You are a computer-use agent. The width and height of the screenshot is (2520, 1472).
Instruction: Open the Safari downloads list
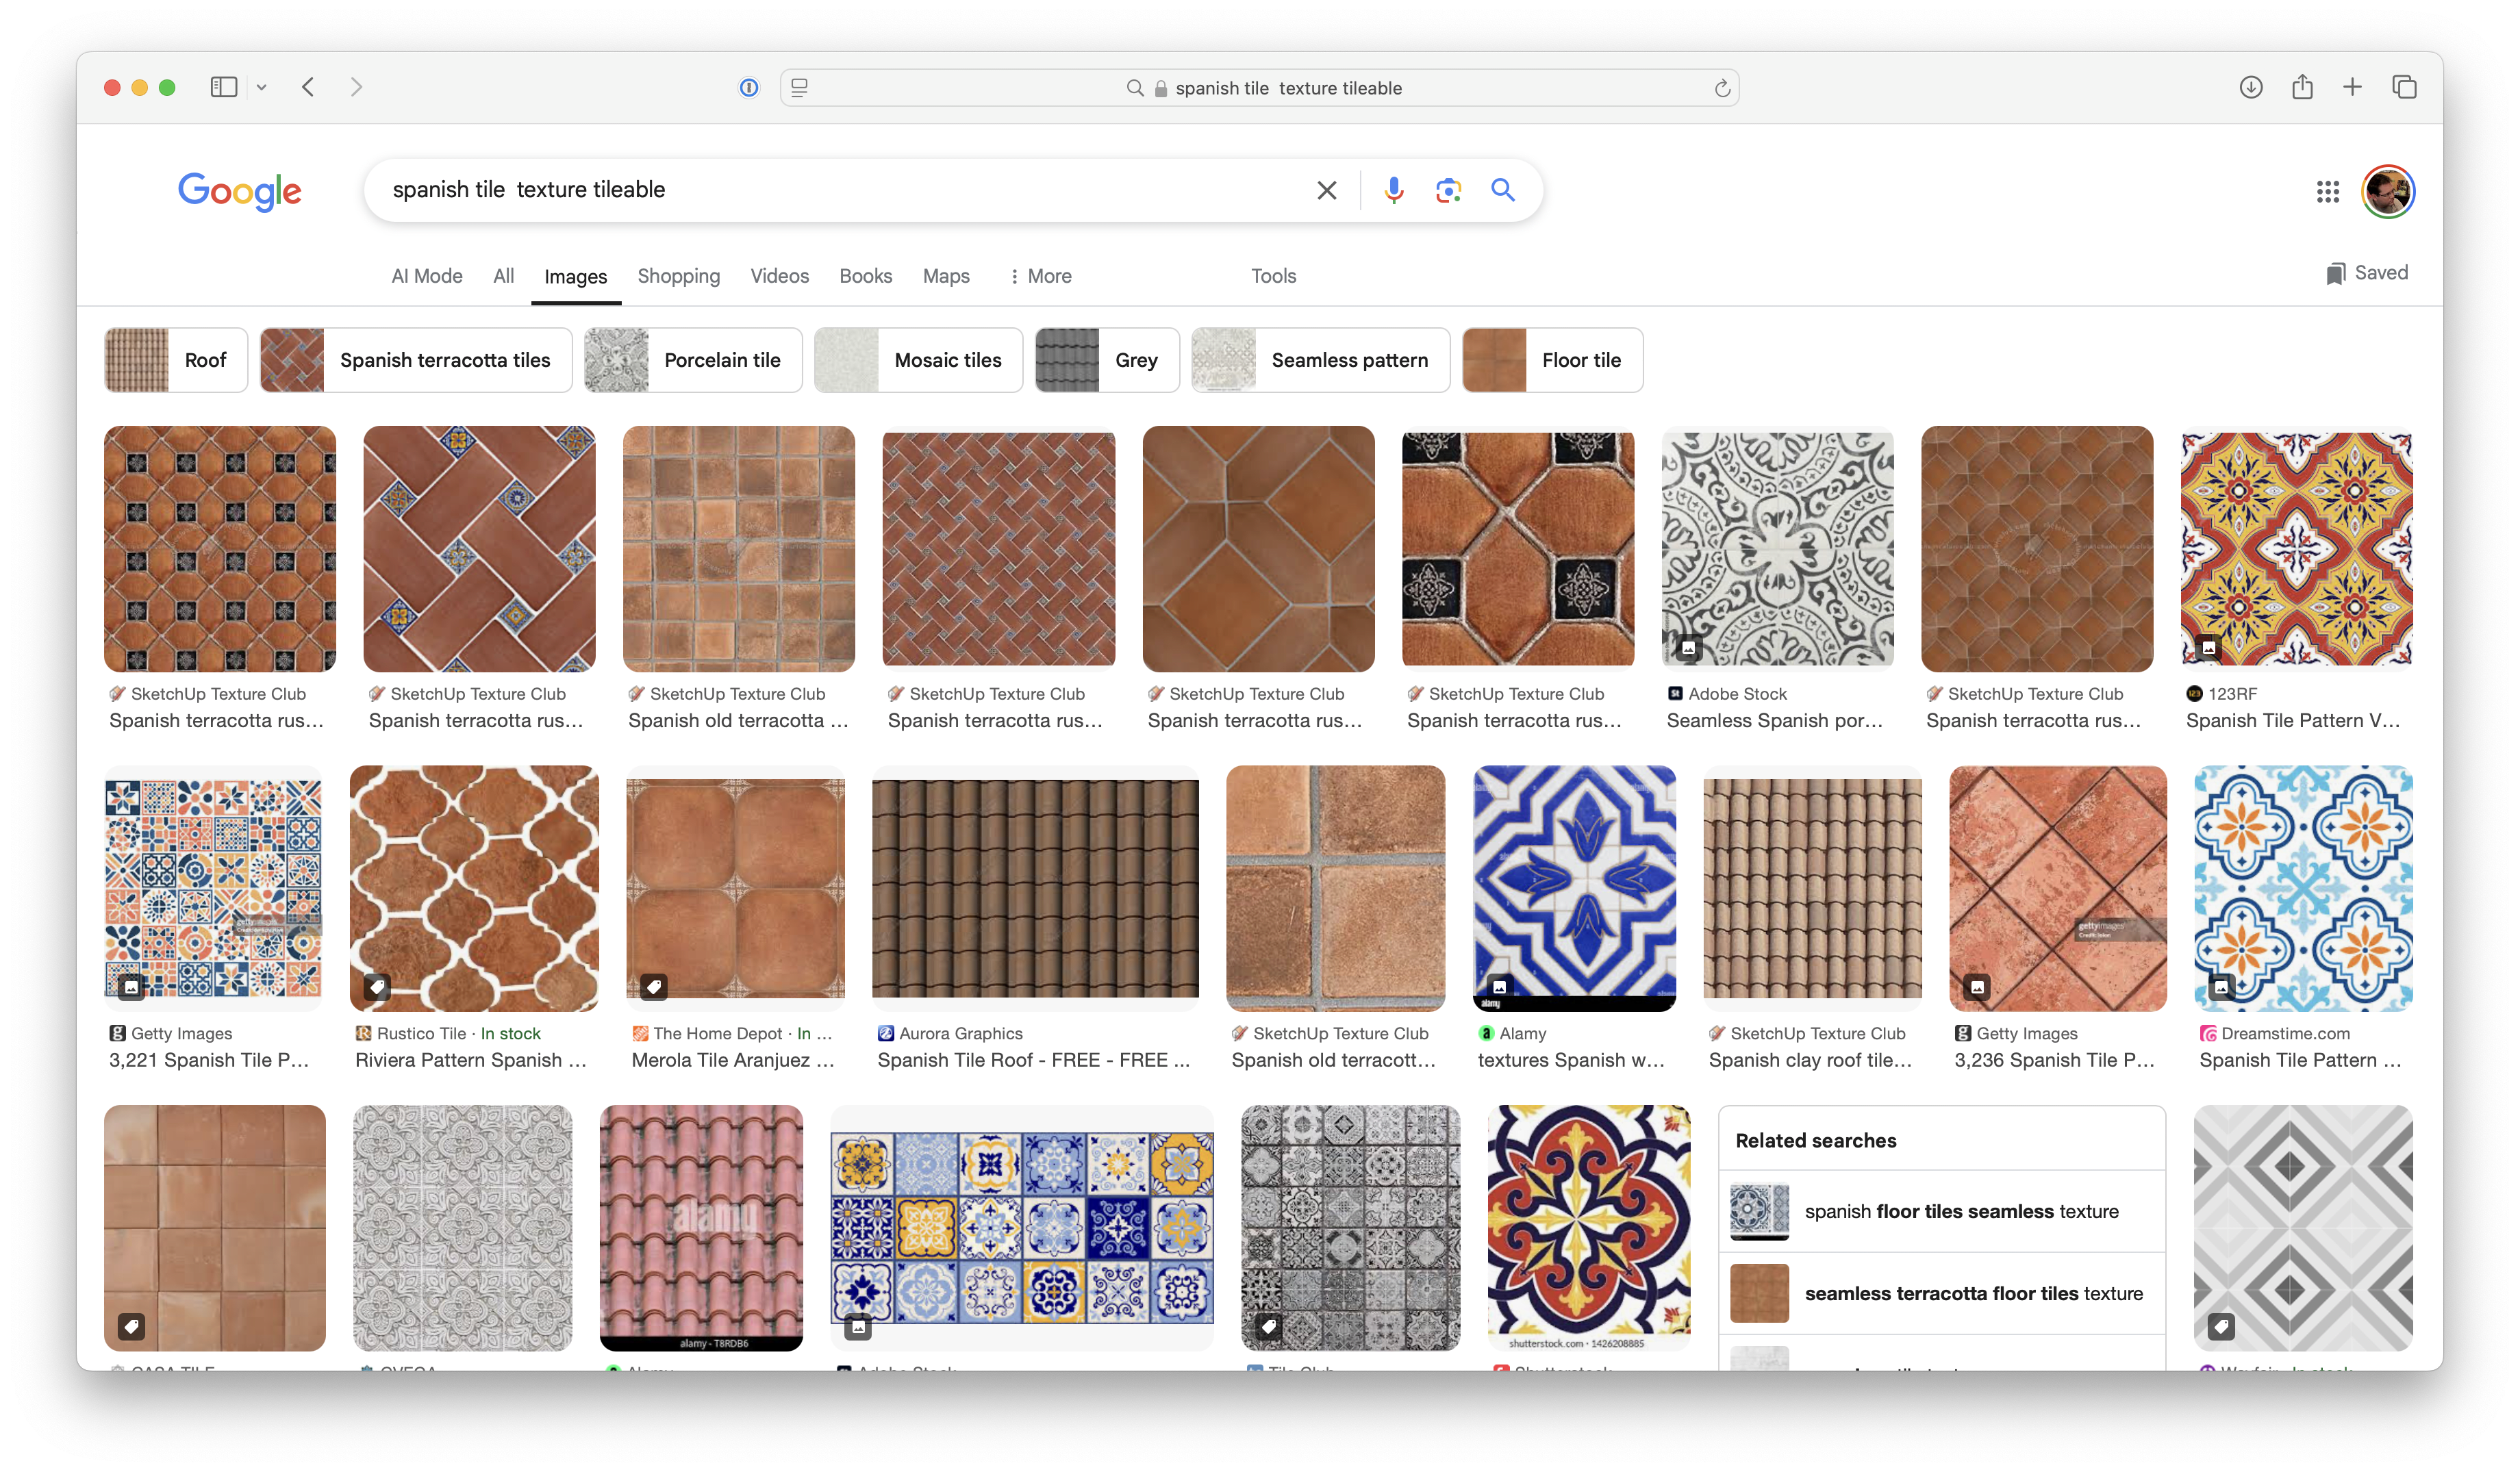point(2251,87)
